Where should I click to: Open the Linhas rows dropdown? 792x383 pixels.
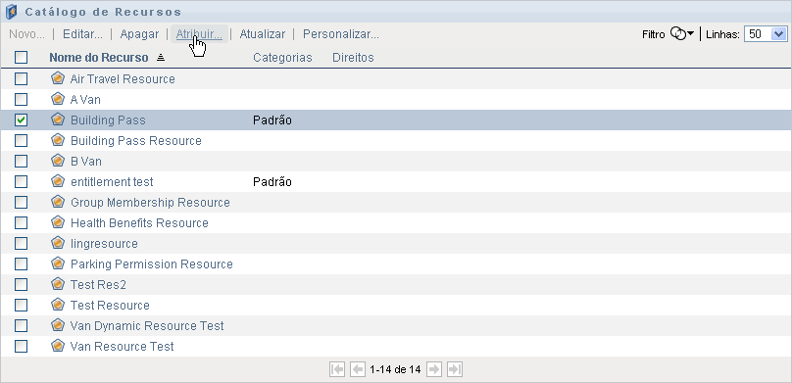pos(766,34)
